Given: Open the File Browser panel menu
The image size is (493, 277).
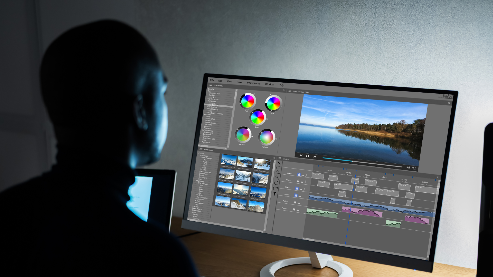Looking at the screenshot, I should tap(201, 149).
